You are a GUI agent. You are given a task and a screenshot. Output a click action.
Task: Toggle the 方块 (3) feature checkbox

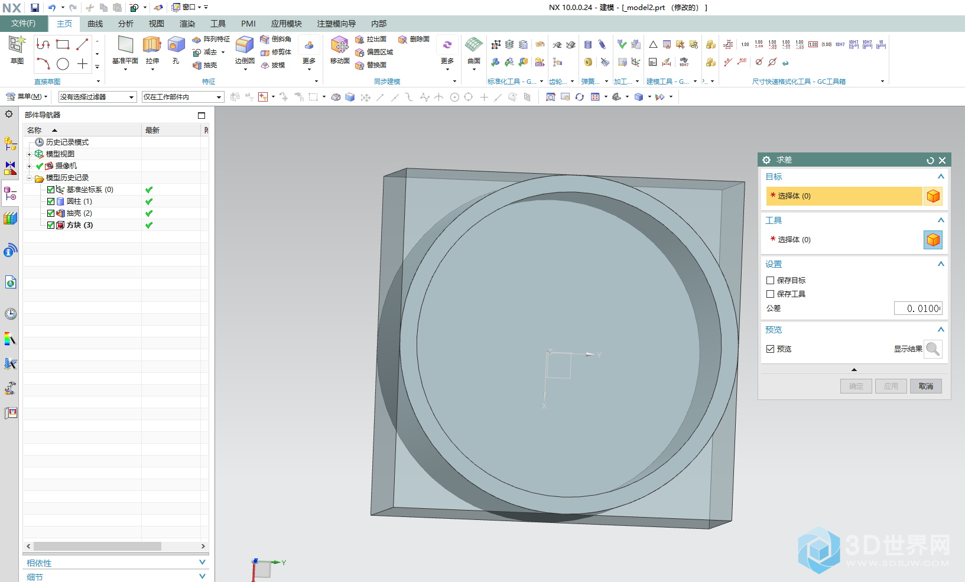pyautogui.click(x=51, y=225)
